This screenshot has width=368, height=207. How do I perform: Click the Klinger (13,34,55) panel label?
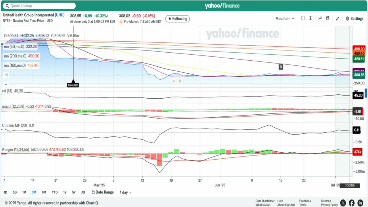point(15,149)
